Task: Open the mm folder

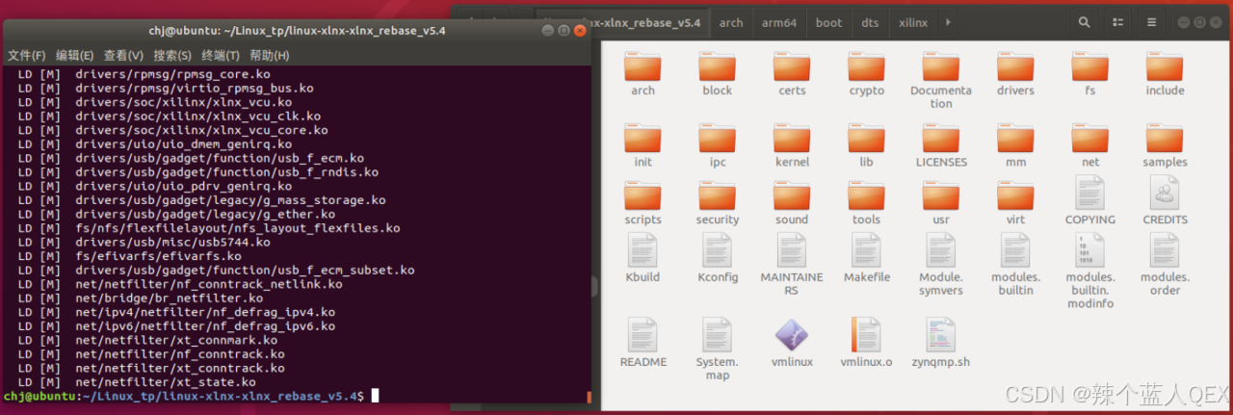Action: point(1015,145)
